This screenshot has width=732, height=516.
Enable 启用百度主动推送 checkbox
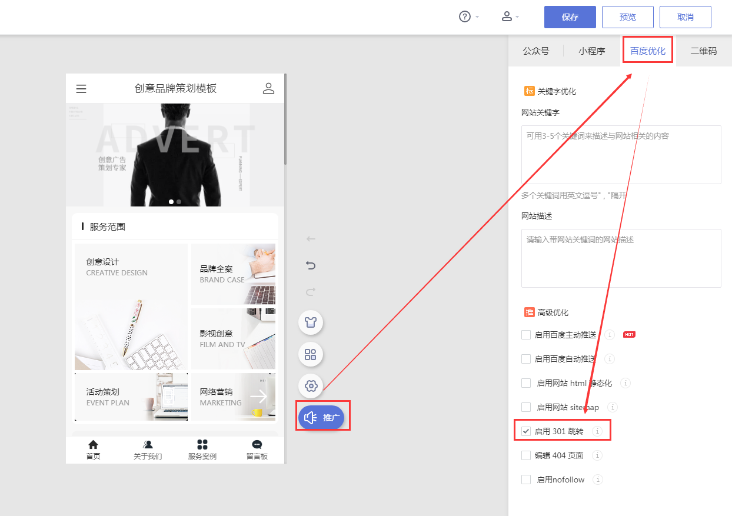526,335
